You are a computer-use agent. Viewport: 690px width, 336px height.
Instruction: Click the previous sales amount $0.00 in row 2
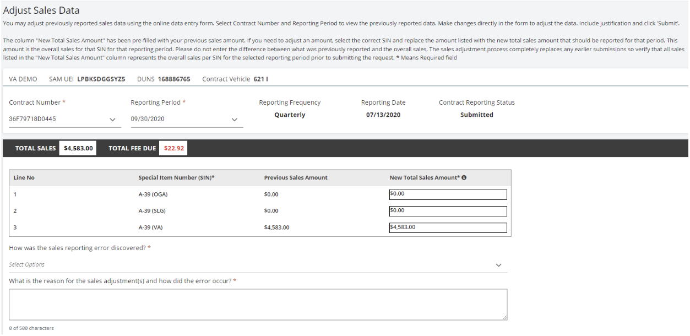pyautogui.click(x=271, y=211)
